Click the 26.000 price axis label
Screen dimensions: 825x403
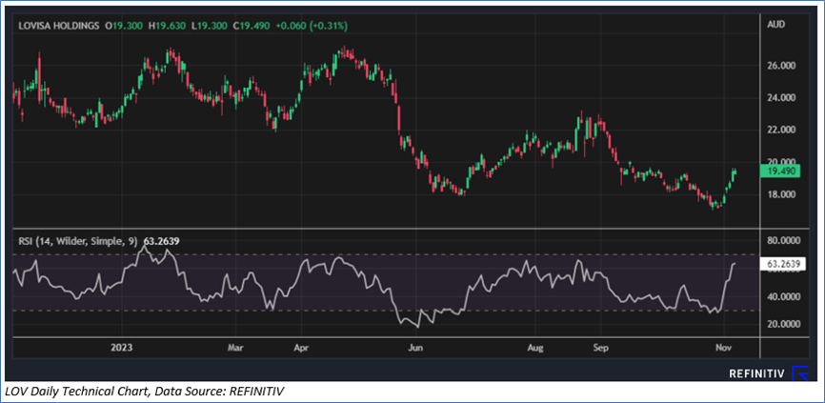tap(781, 66)
